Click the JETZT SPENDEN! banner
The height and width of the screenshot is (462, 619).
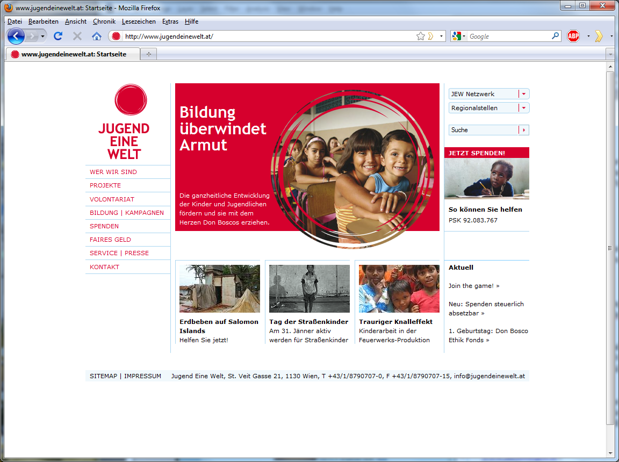click(x=487, y=153)
